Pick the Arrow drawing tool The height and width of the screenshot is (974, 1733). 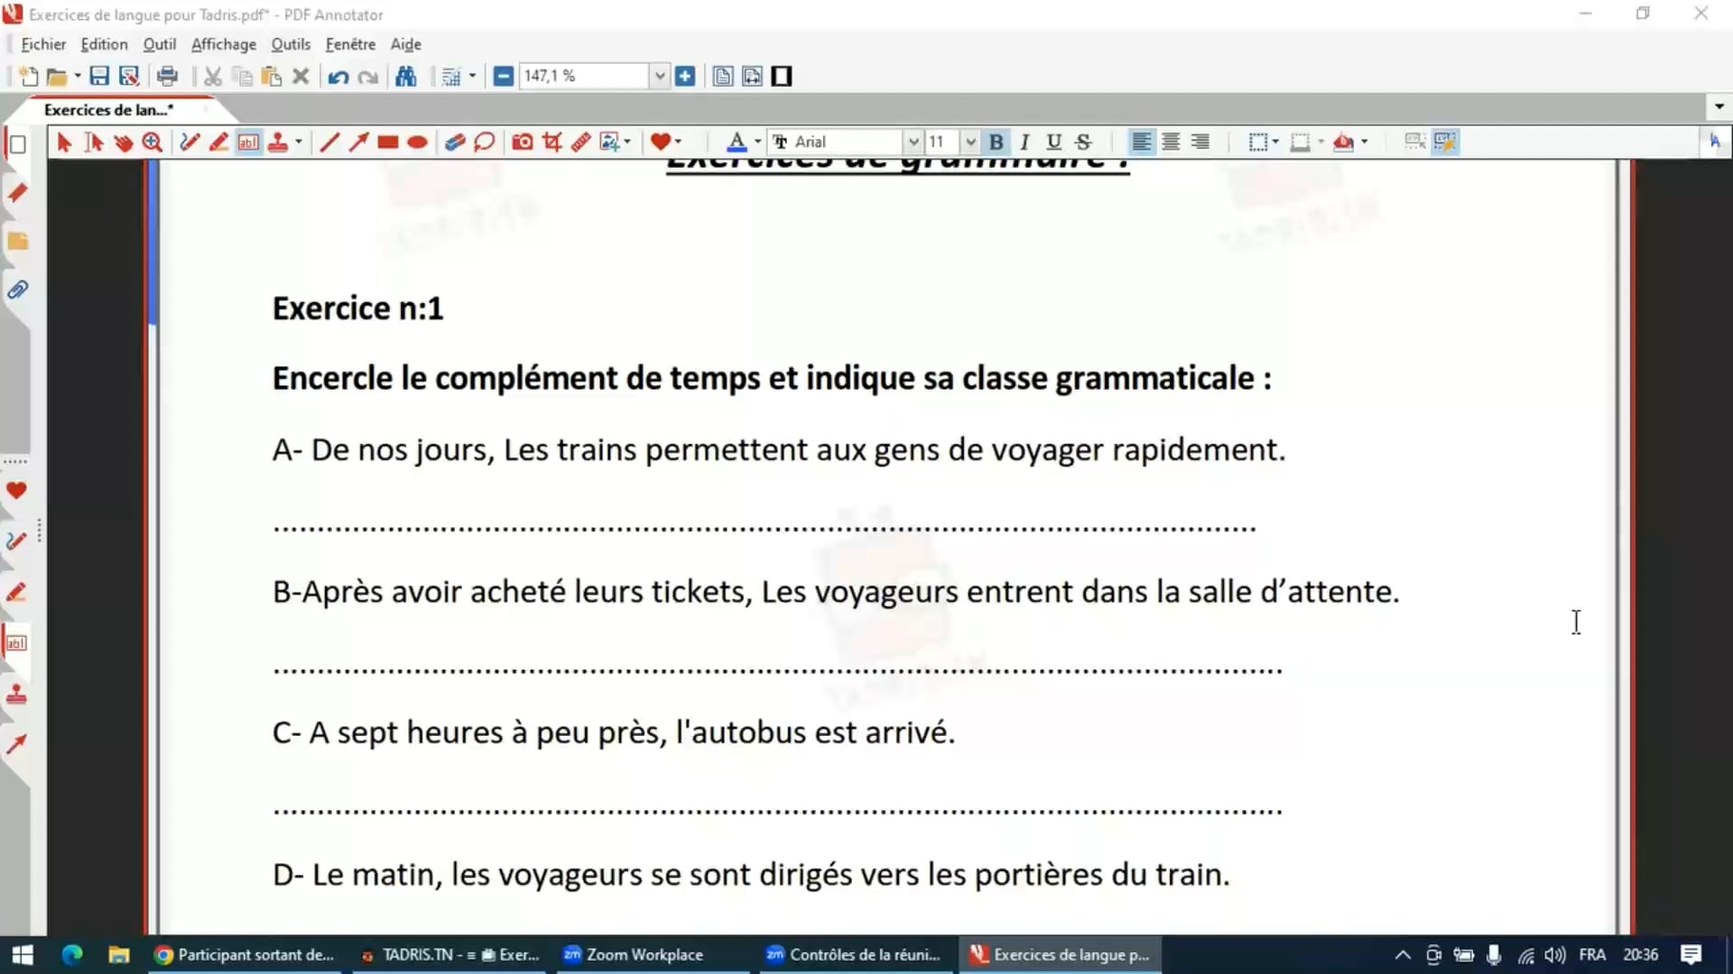[x=358, y=142]
